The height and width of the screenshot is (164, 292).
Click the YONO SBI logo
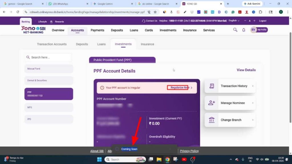point(33,30)
